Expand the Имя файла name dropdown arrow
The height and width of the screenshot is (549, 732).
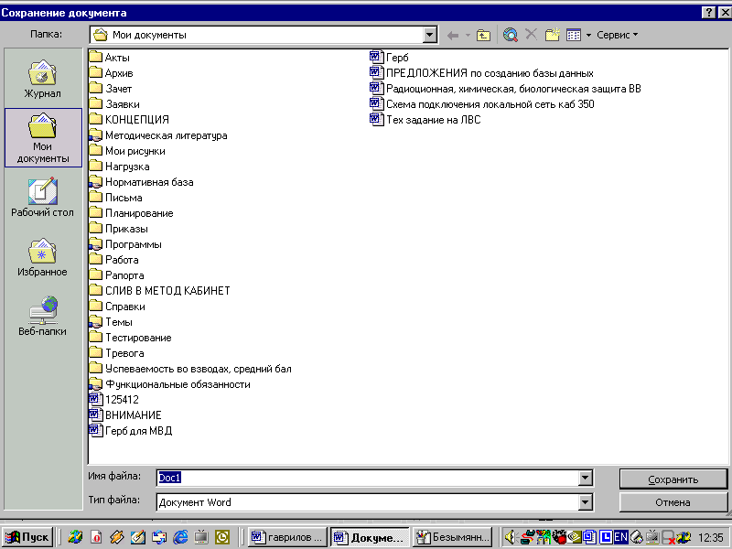click(585, 478)
